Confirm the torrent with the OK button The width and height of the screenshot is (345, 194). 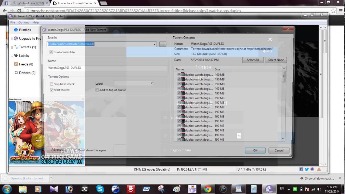click(x=255, y=151)
